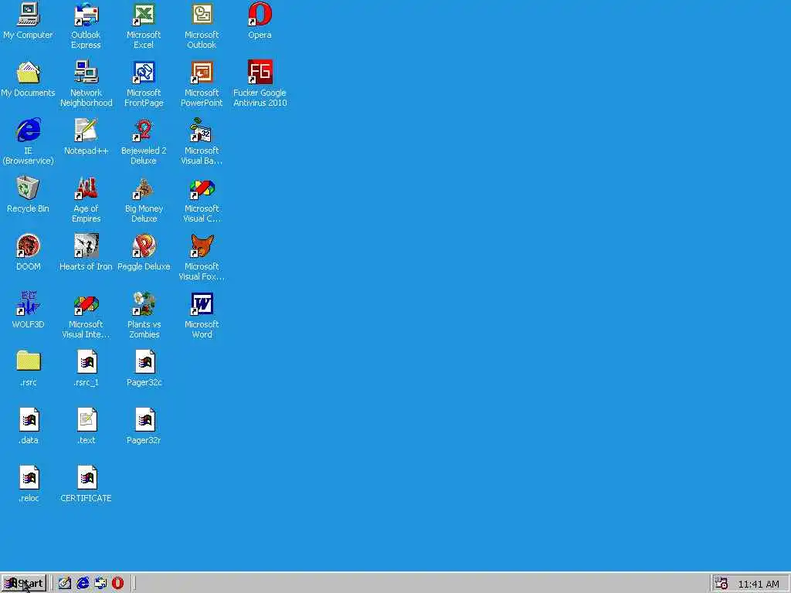Open the Start menu

point(24,584)
